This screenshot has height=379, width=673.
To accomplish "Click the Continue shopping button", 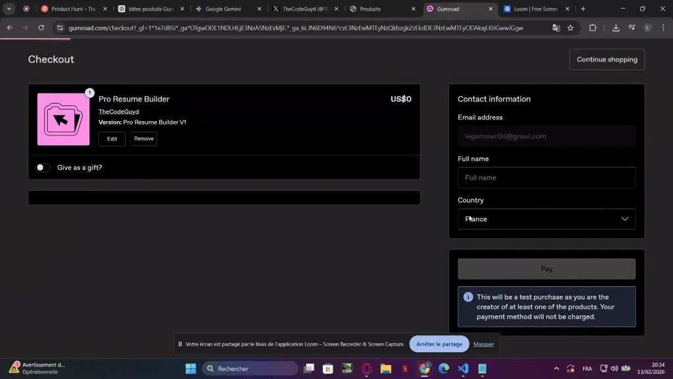I will [x=607, y=59].
